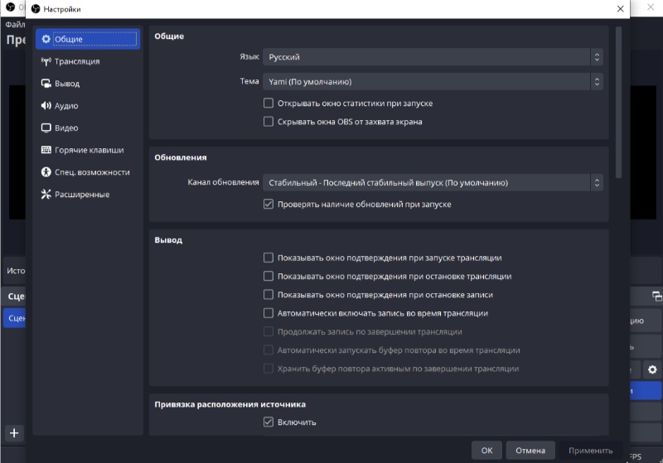663x463 pixels.
Task: Select the Сцена item in OBS scenes list
Action: click(x=15, y=318)
